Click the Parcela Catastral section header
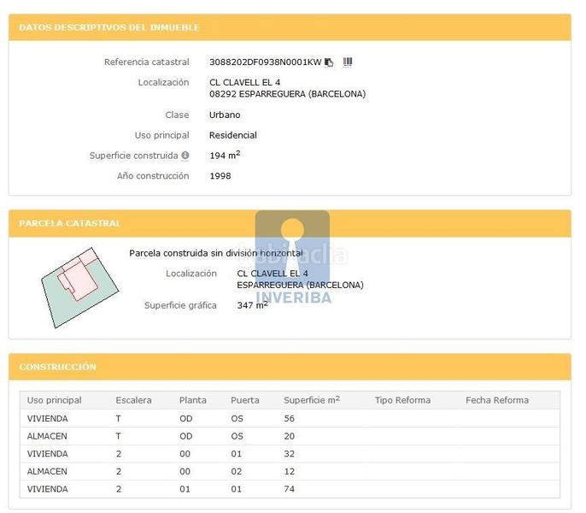Viewport: 586px width, 513px height. [x=70, y=223]
